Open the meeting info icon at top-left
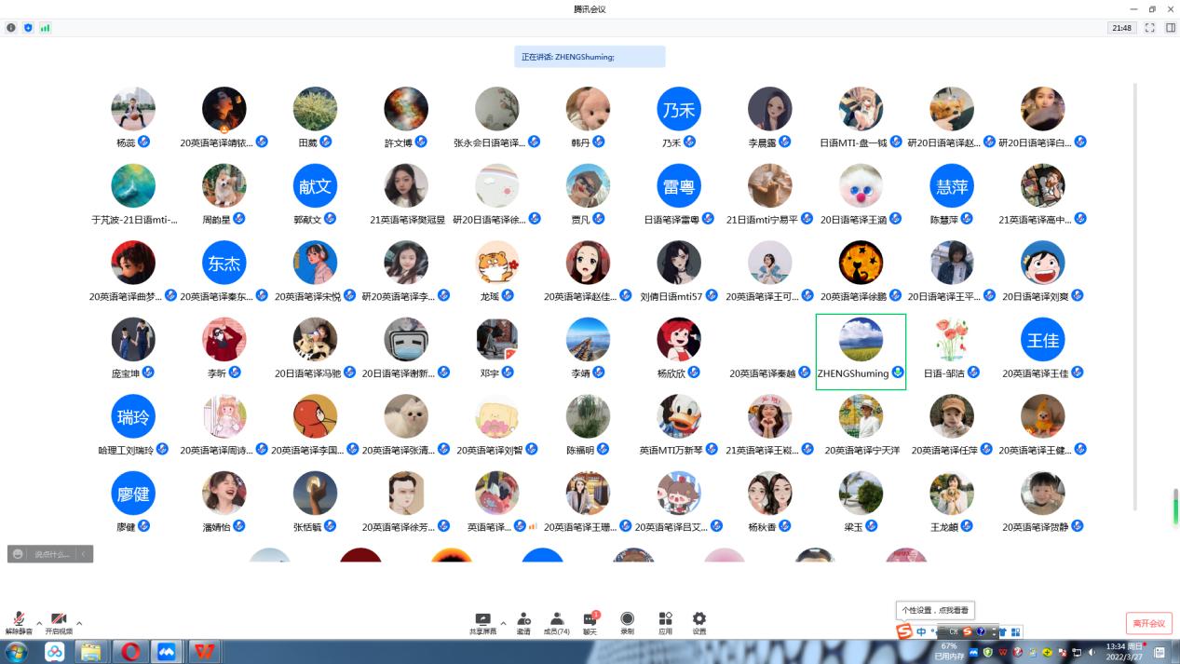Screen dimensions: 1180x664 [11, 28]
